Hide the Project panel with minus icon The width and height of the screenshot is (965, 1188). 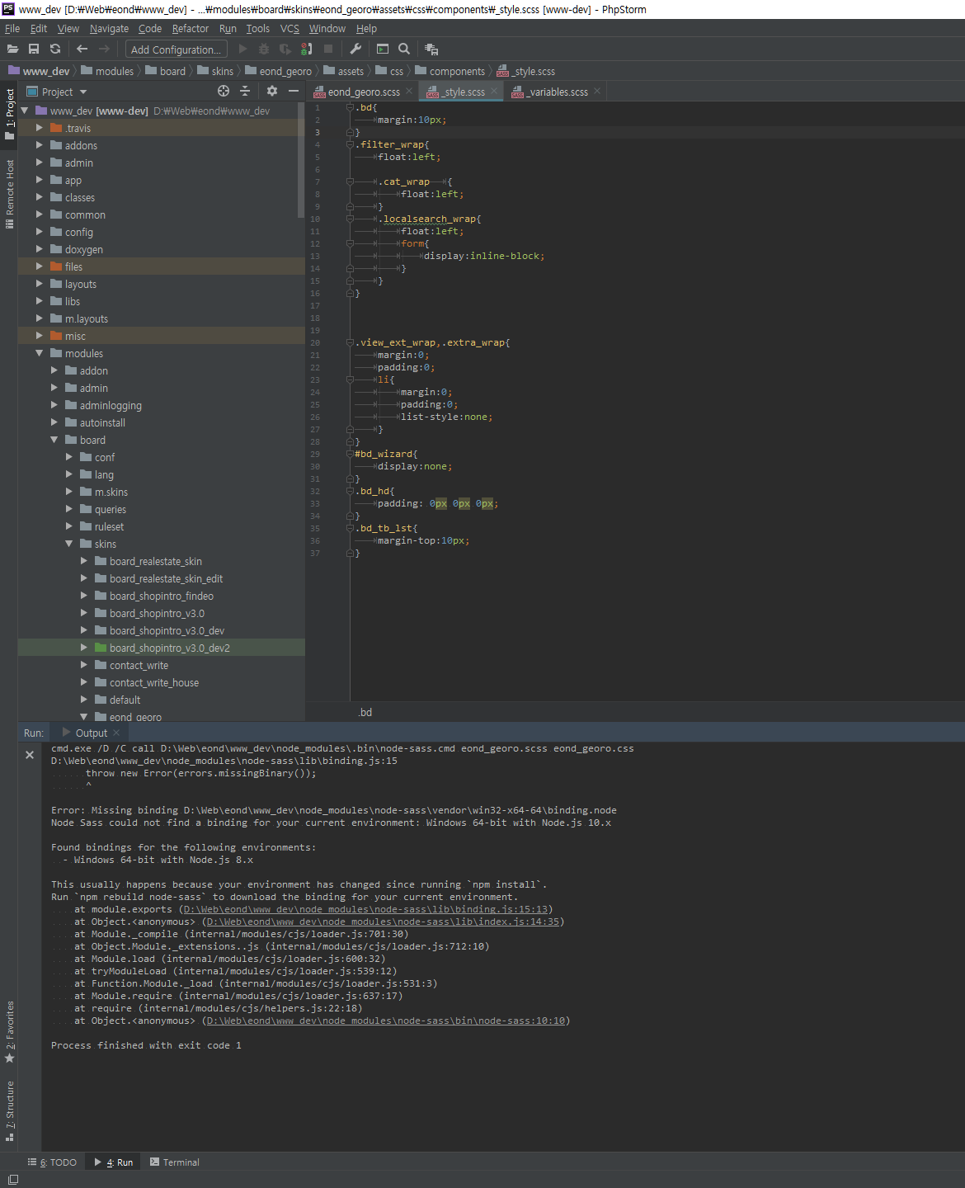293,91
